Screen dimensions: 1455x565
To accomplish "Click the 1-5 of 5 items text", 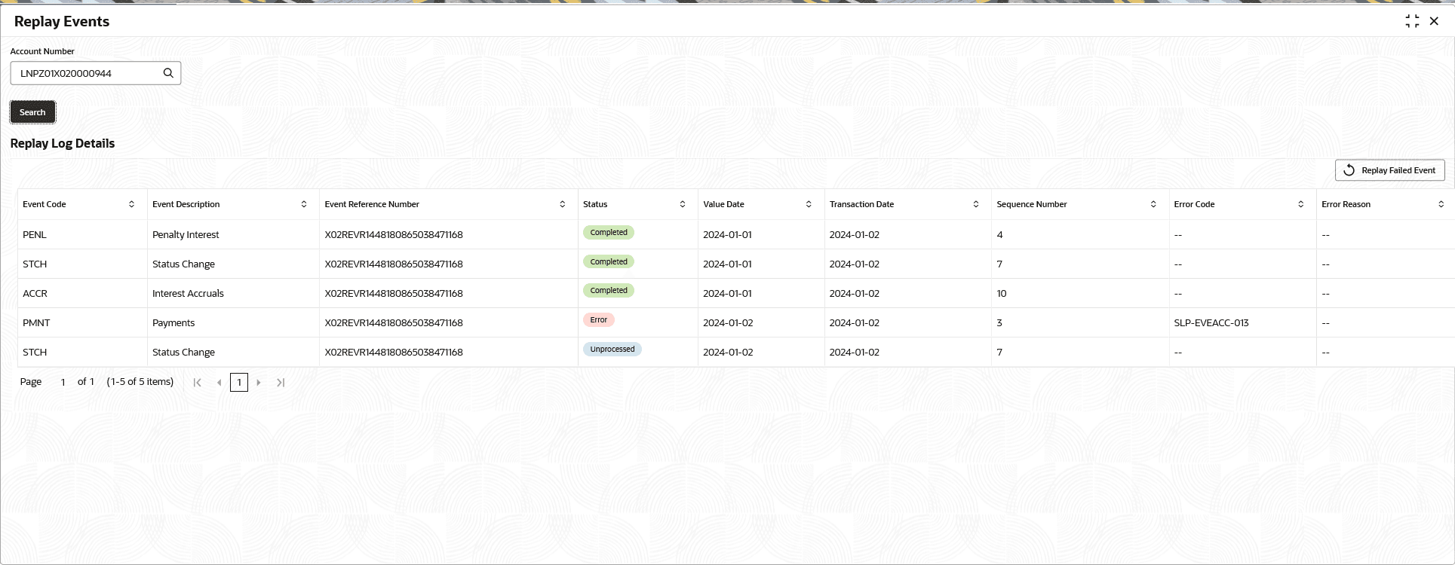I will 140,382.
